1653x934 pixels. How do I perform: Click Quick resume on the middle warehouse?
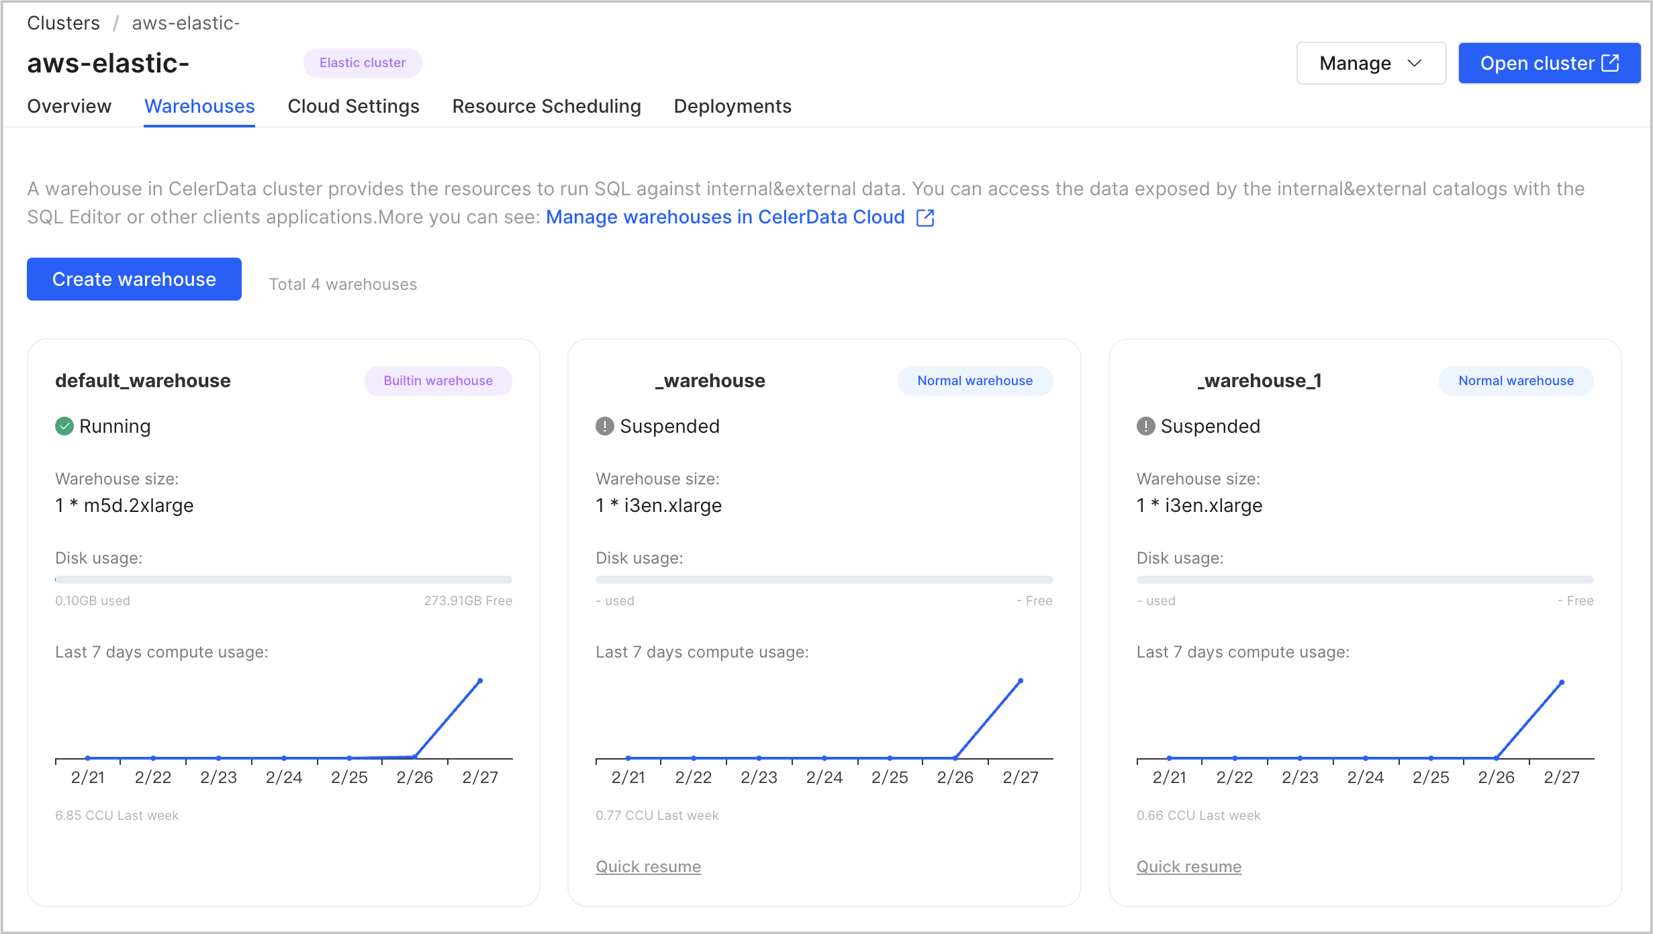click(648, 866)
